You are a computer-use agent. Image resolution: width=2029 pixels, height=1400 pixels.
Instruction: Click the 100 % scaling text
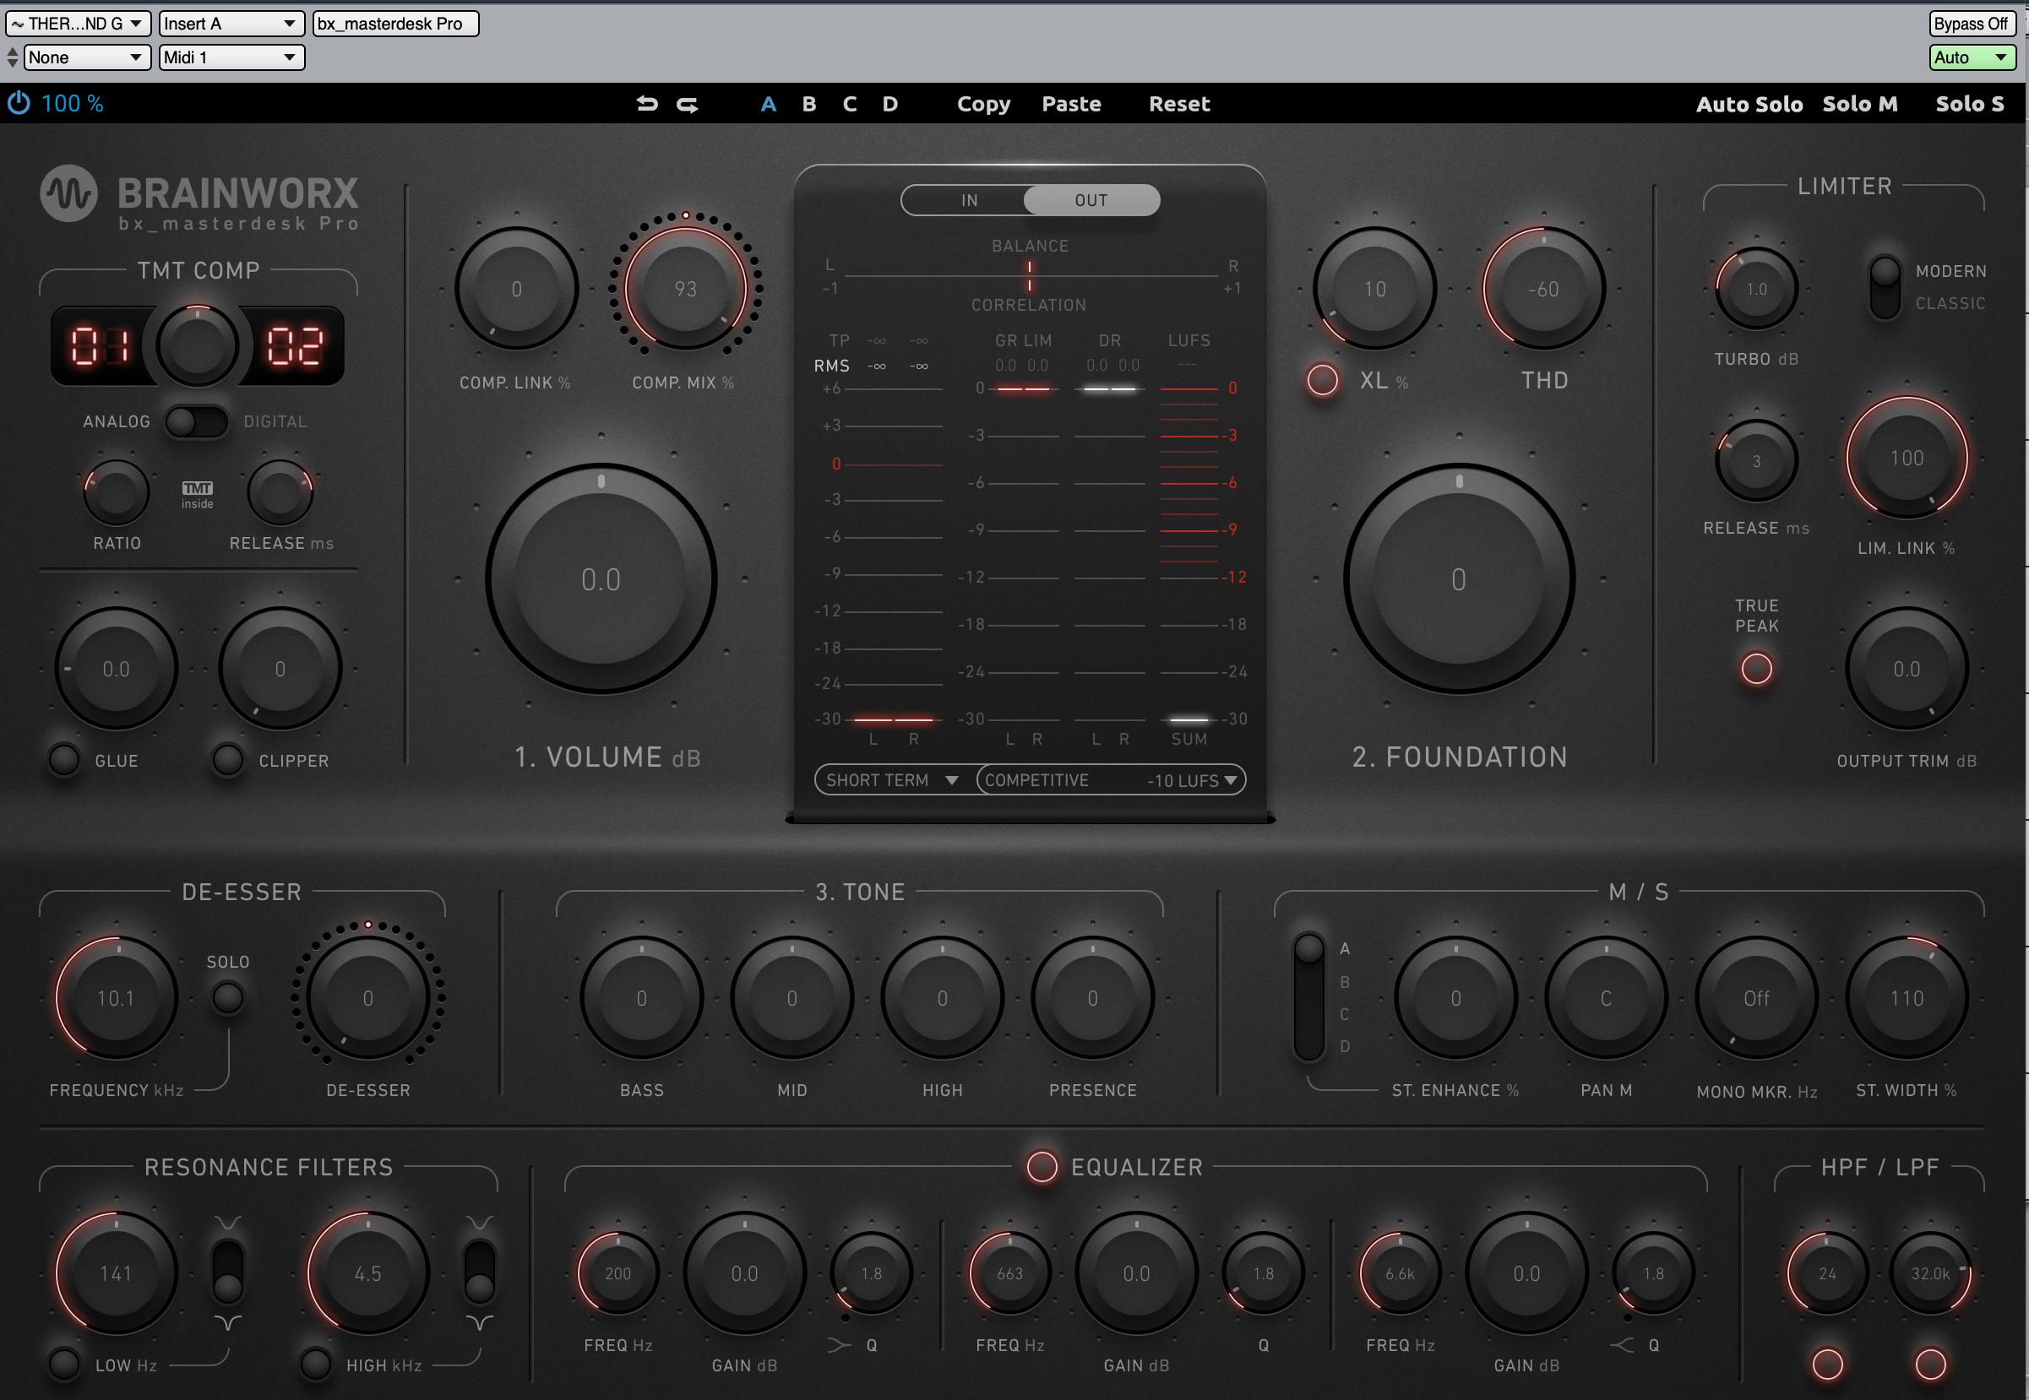pyautogui.click(x=72, y=104)
